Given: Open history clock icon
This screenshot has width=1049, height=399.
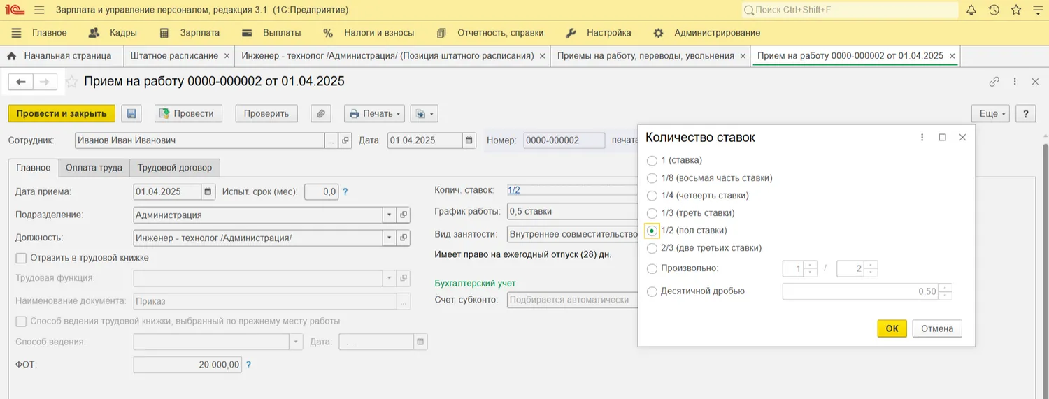Looking at the screenshot, I should (994, 10).
